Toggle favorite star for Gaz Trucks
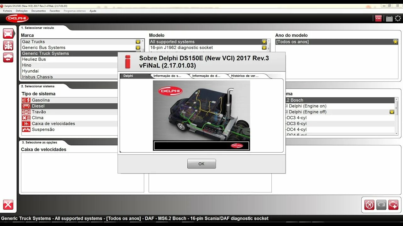The height and width of the screenshot is (226, 403). 138,42
